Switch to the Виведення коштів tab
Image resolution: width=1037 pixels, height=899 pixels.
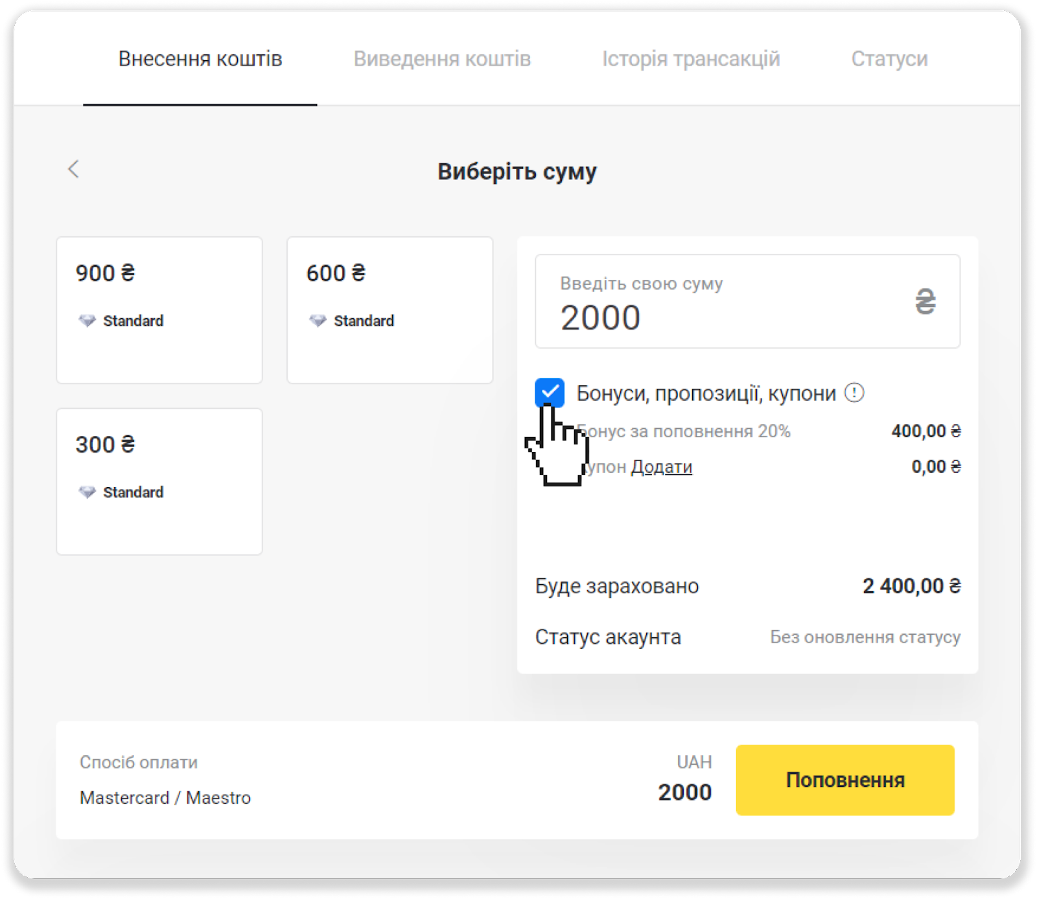pos(442,59)
